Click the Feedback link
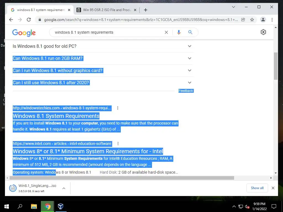Screen dimensions: 283x212 tap(186, 91)
